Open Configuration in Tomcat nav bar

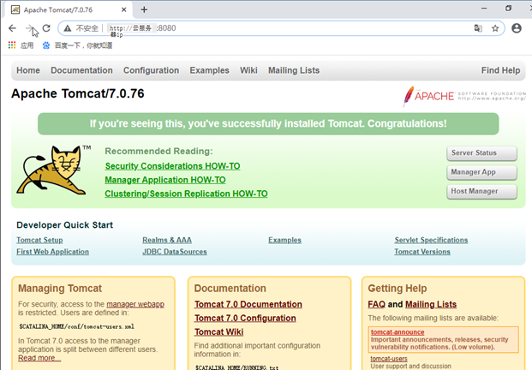(152, 70)
